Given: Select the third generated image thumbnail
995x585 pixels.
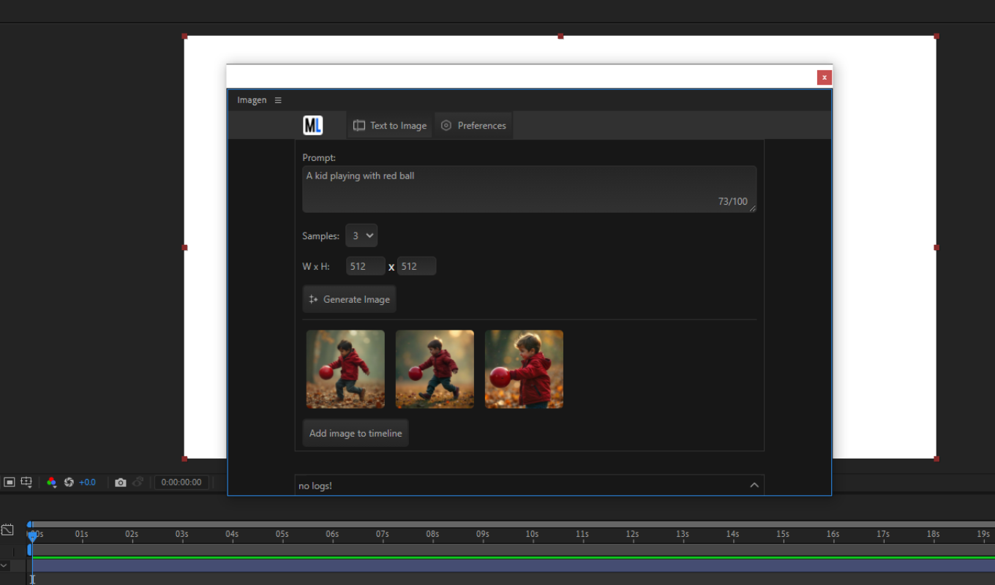Looking at the screenshot, I should [x=524, y=369].
